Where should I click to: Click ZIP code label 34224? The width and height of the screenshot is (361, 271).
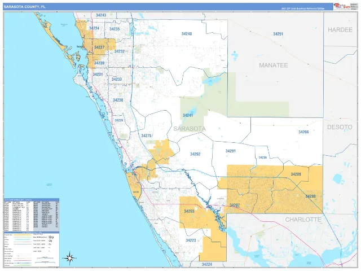[207, 264]
